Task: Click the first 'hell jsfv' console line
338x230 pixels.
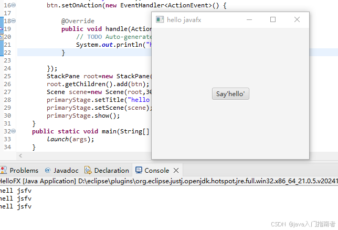Action: tap(16, 191)
